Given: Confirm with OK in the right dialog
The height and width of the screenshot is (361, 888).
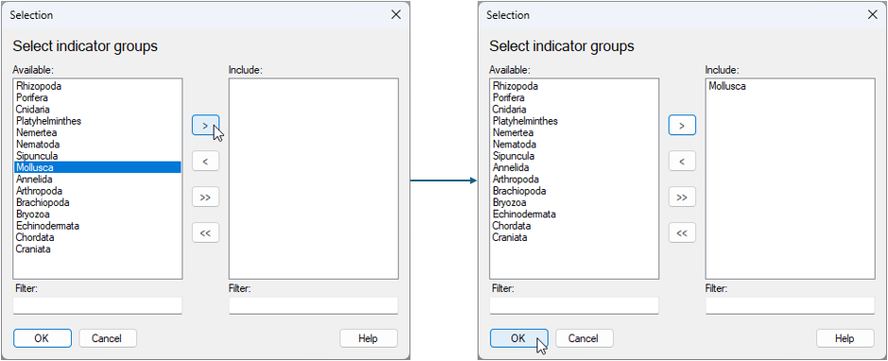Looking at the screenshot, I should (519, 338).
